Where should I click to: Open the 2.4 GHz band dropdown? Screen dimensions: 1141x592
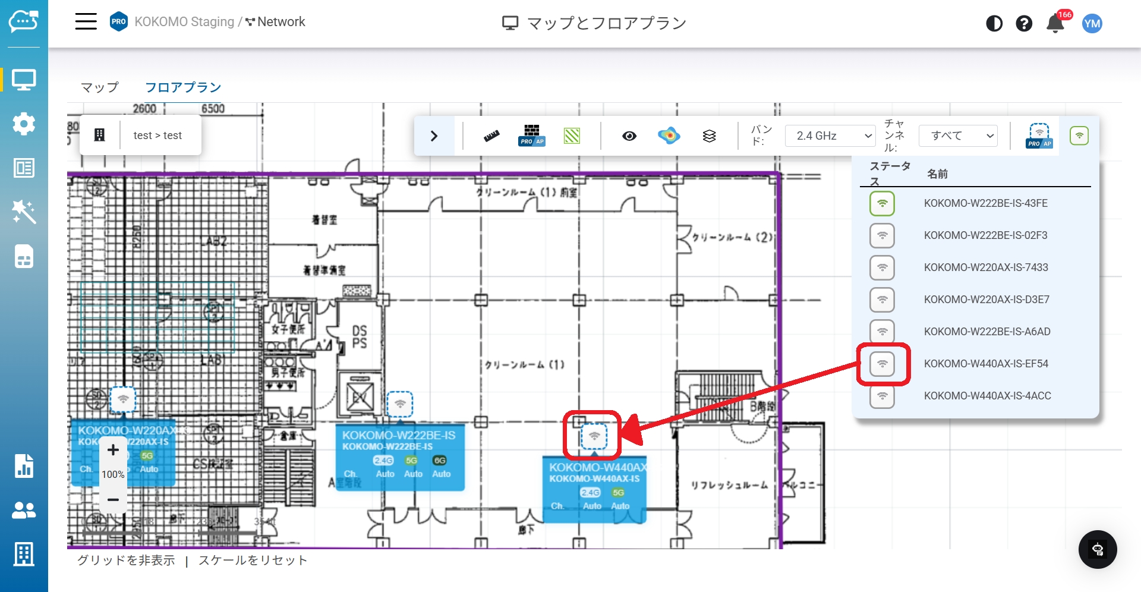pyautogui.click(x=830, y=136)
